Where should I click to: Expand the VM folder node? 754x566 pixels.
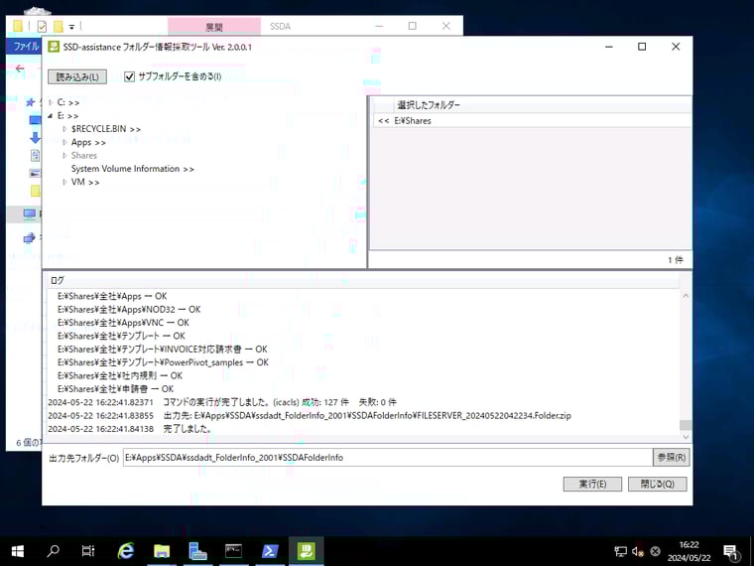point(64,182)
